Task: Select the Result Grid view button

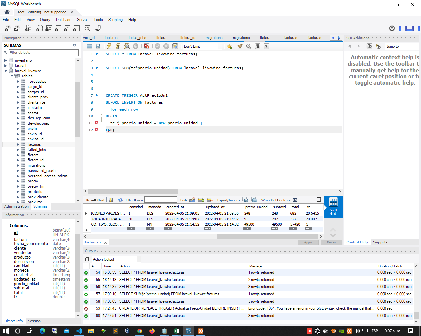Action: pos(333,207)
